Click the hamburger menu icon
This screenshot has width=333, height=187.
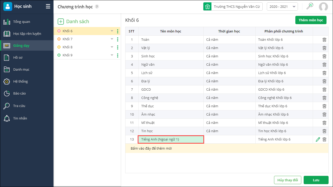[x=48, y=6]
